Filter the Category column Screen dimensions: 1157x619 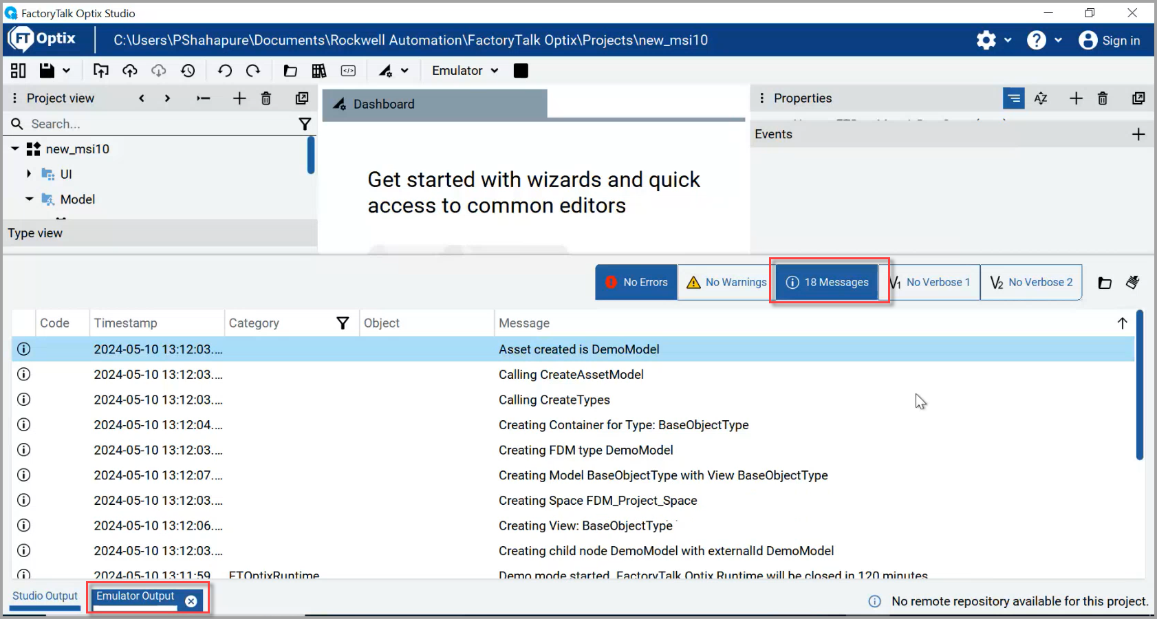point(343,323)
